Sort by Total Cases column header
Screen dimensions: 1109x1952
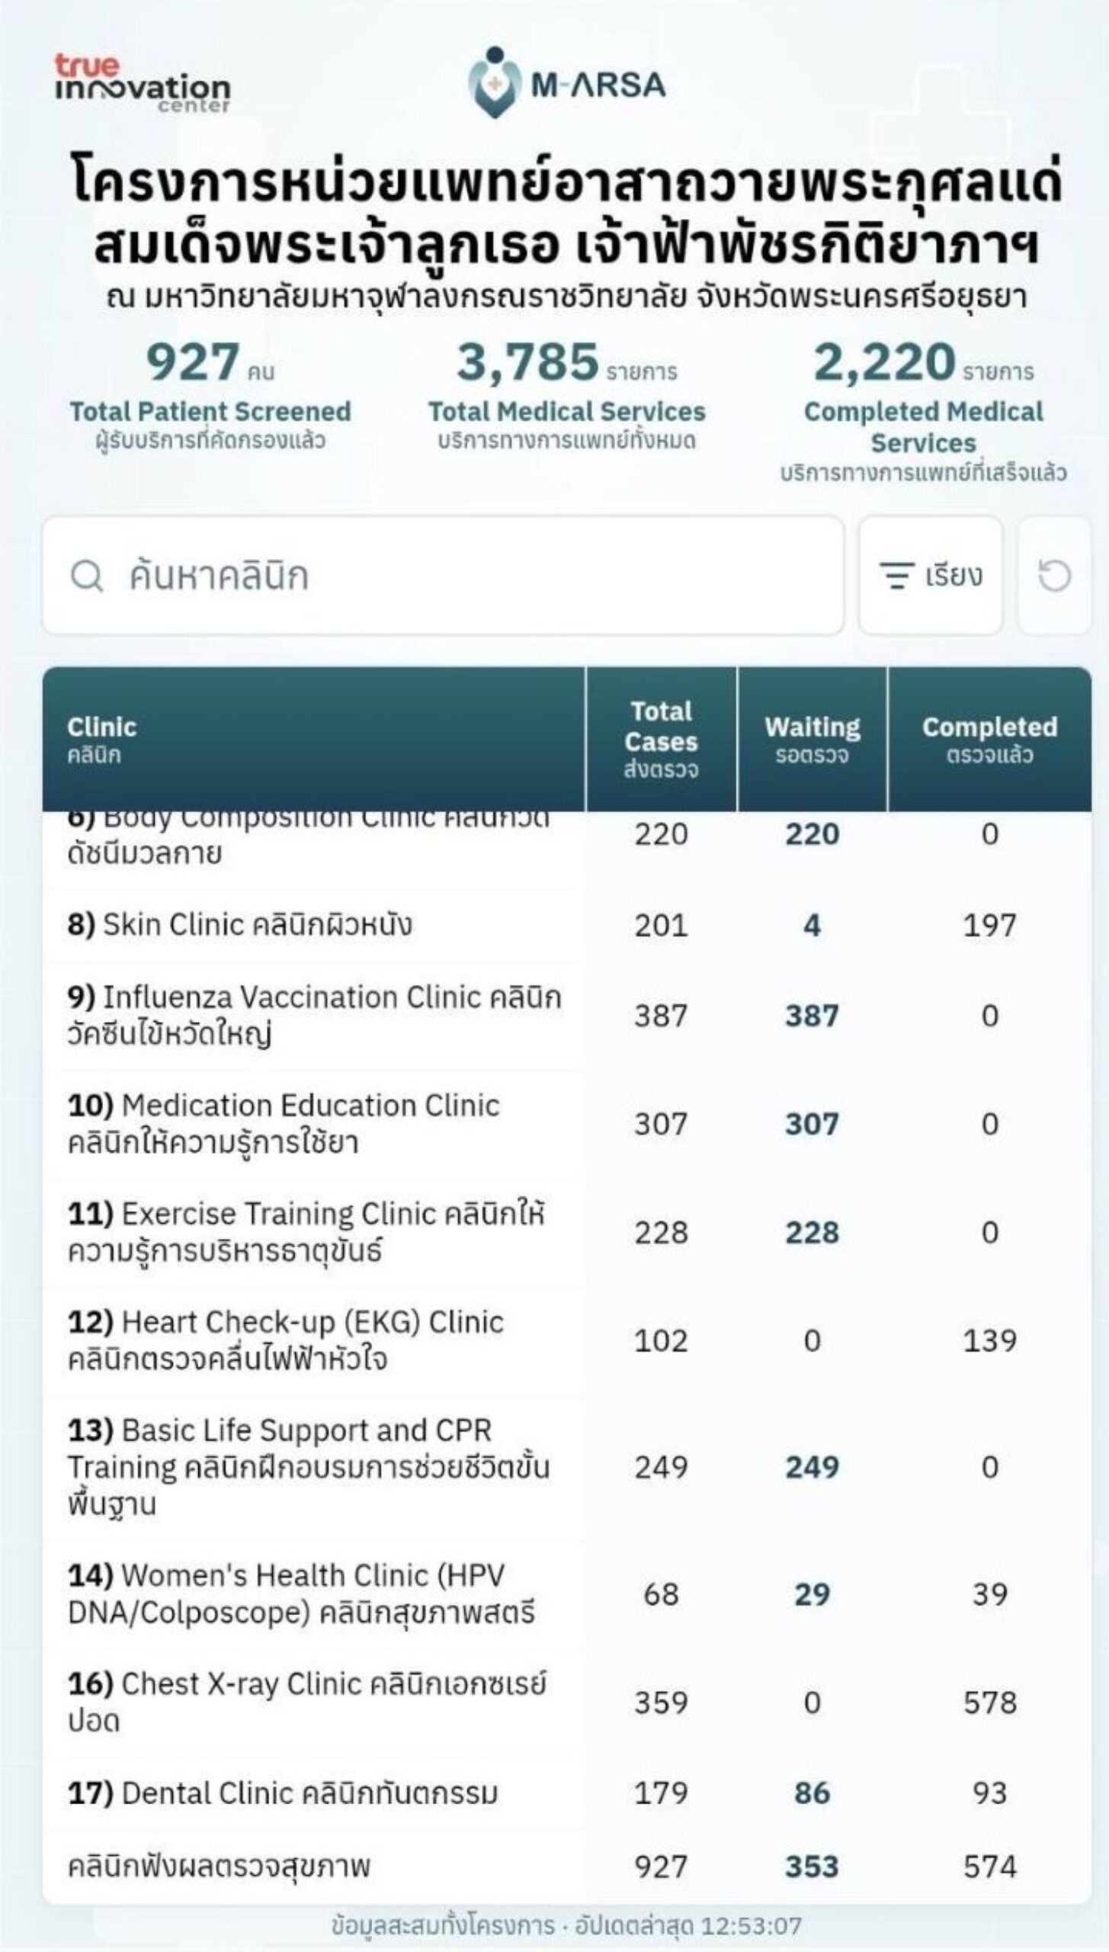[x=661, y=739]
